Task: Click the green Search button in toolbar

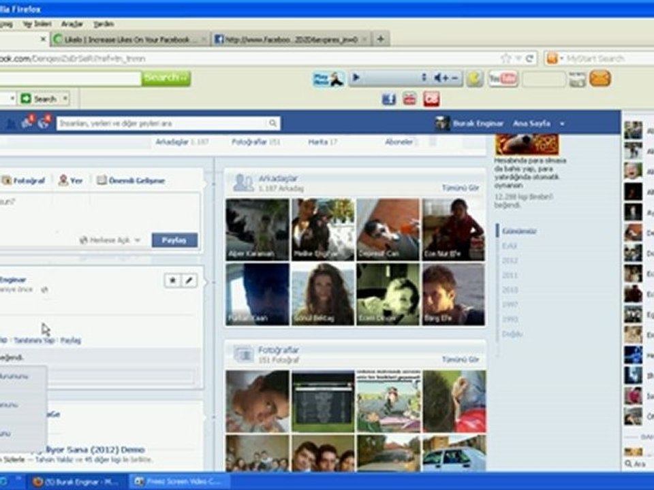Action: click(x=166, y=78)
